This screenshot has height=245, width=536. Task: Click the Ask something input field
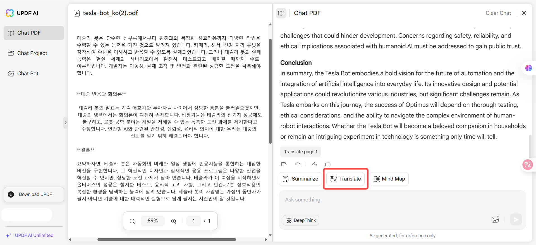coord(402,200)
